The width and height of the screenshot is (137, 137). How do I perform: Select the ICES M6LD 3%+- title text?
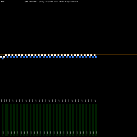coord(31,2)
